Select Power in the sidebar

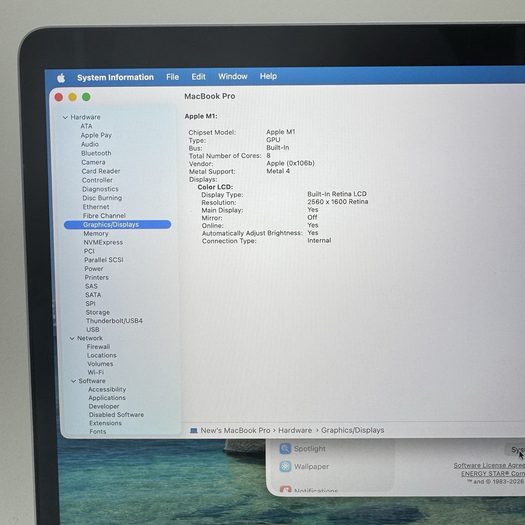pyautogui.click(x=94, y=269)
